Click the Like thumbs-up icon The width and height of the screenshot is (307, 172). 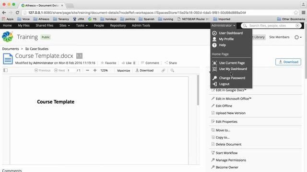click(123, 63)
